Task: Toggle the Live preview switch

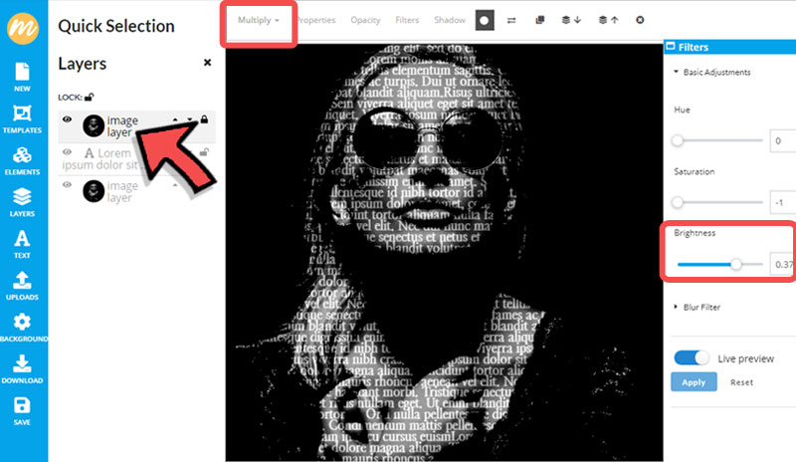Action: (692, 357)
